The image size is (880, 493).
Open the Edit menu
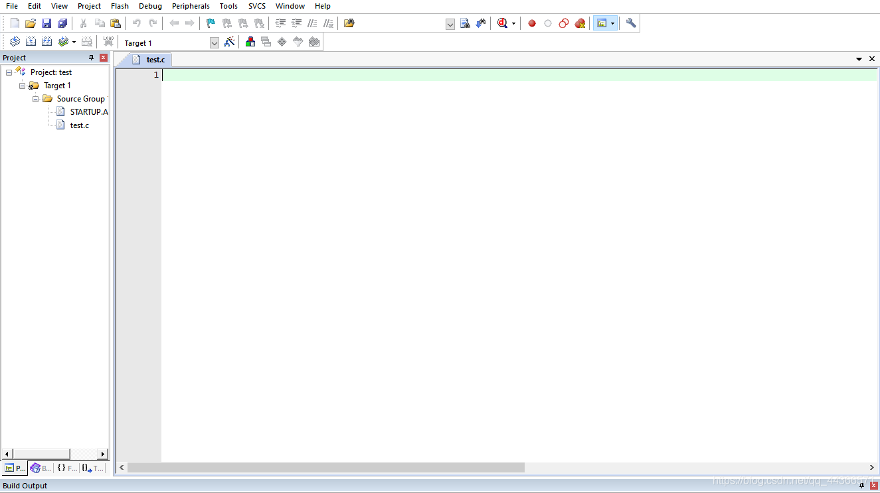pyautogui.click(x=35, y=6)
